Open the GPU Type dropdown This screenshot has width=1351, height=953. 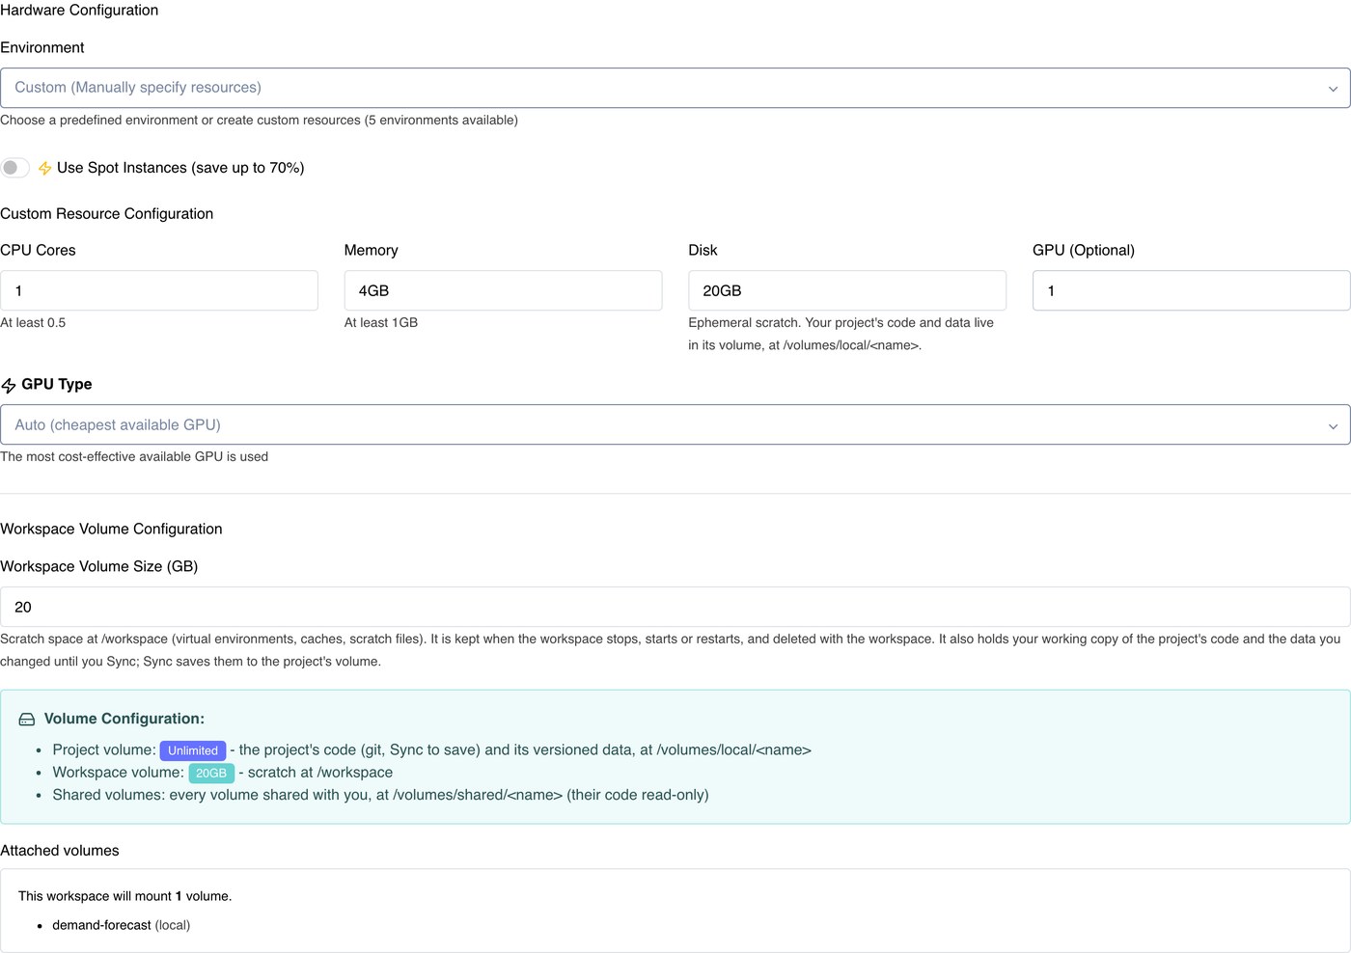coord(675,424)
